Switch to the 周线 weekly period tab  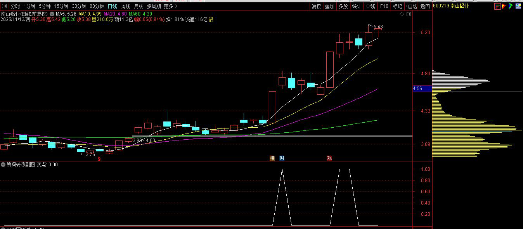pyautogui.click(x=126, y=6)
